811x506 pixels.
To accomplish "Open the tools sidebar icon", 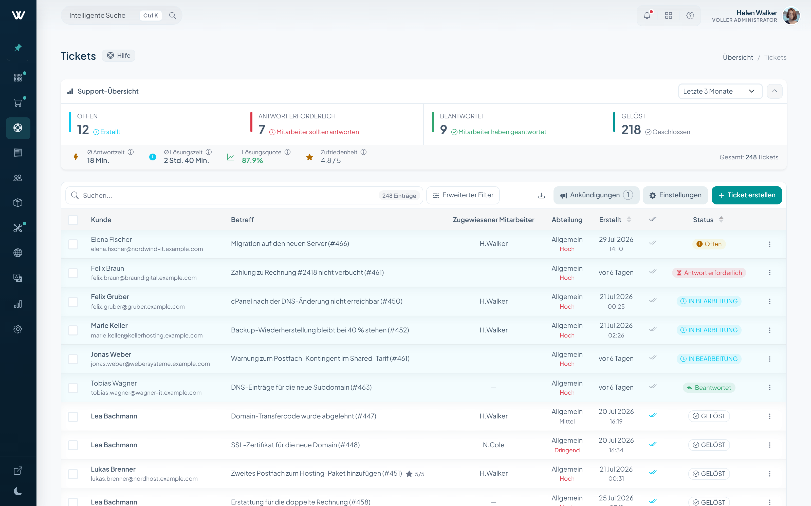I will pos(18,228).
